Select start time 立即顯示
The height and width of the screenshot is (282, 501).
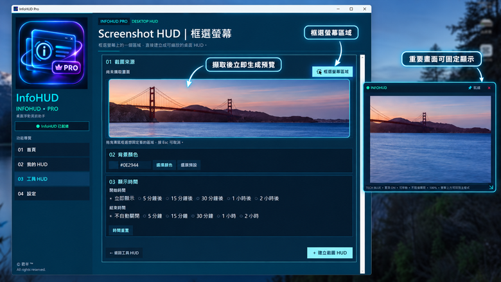(122, 198)
